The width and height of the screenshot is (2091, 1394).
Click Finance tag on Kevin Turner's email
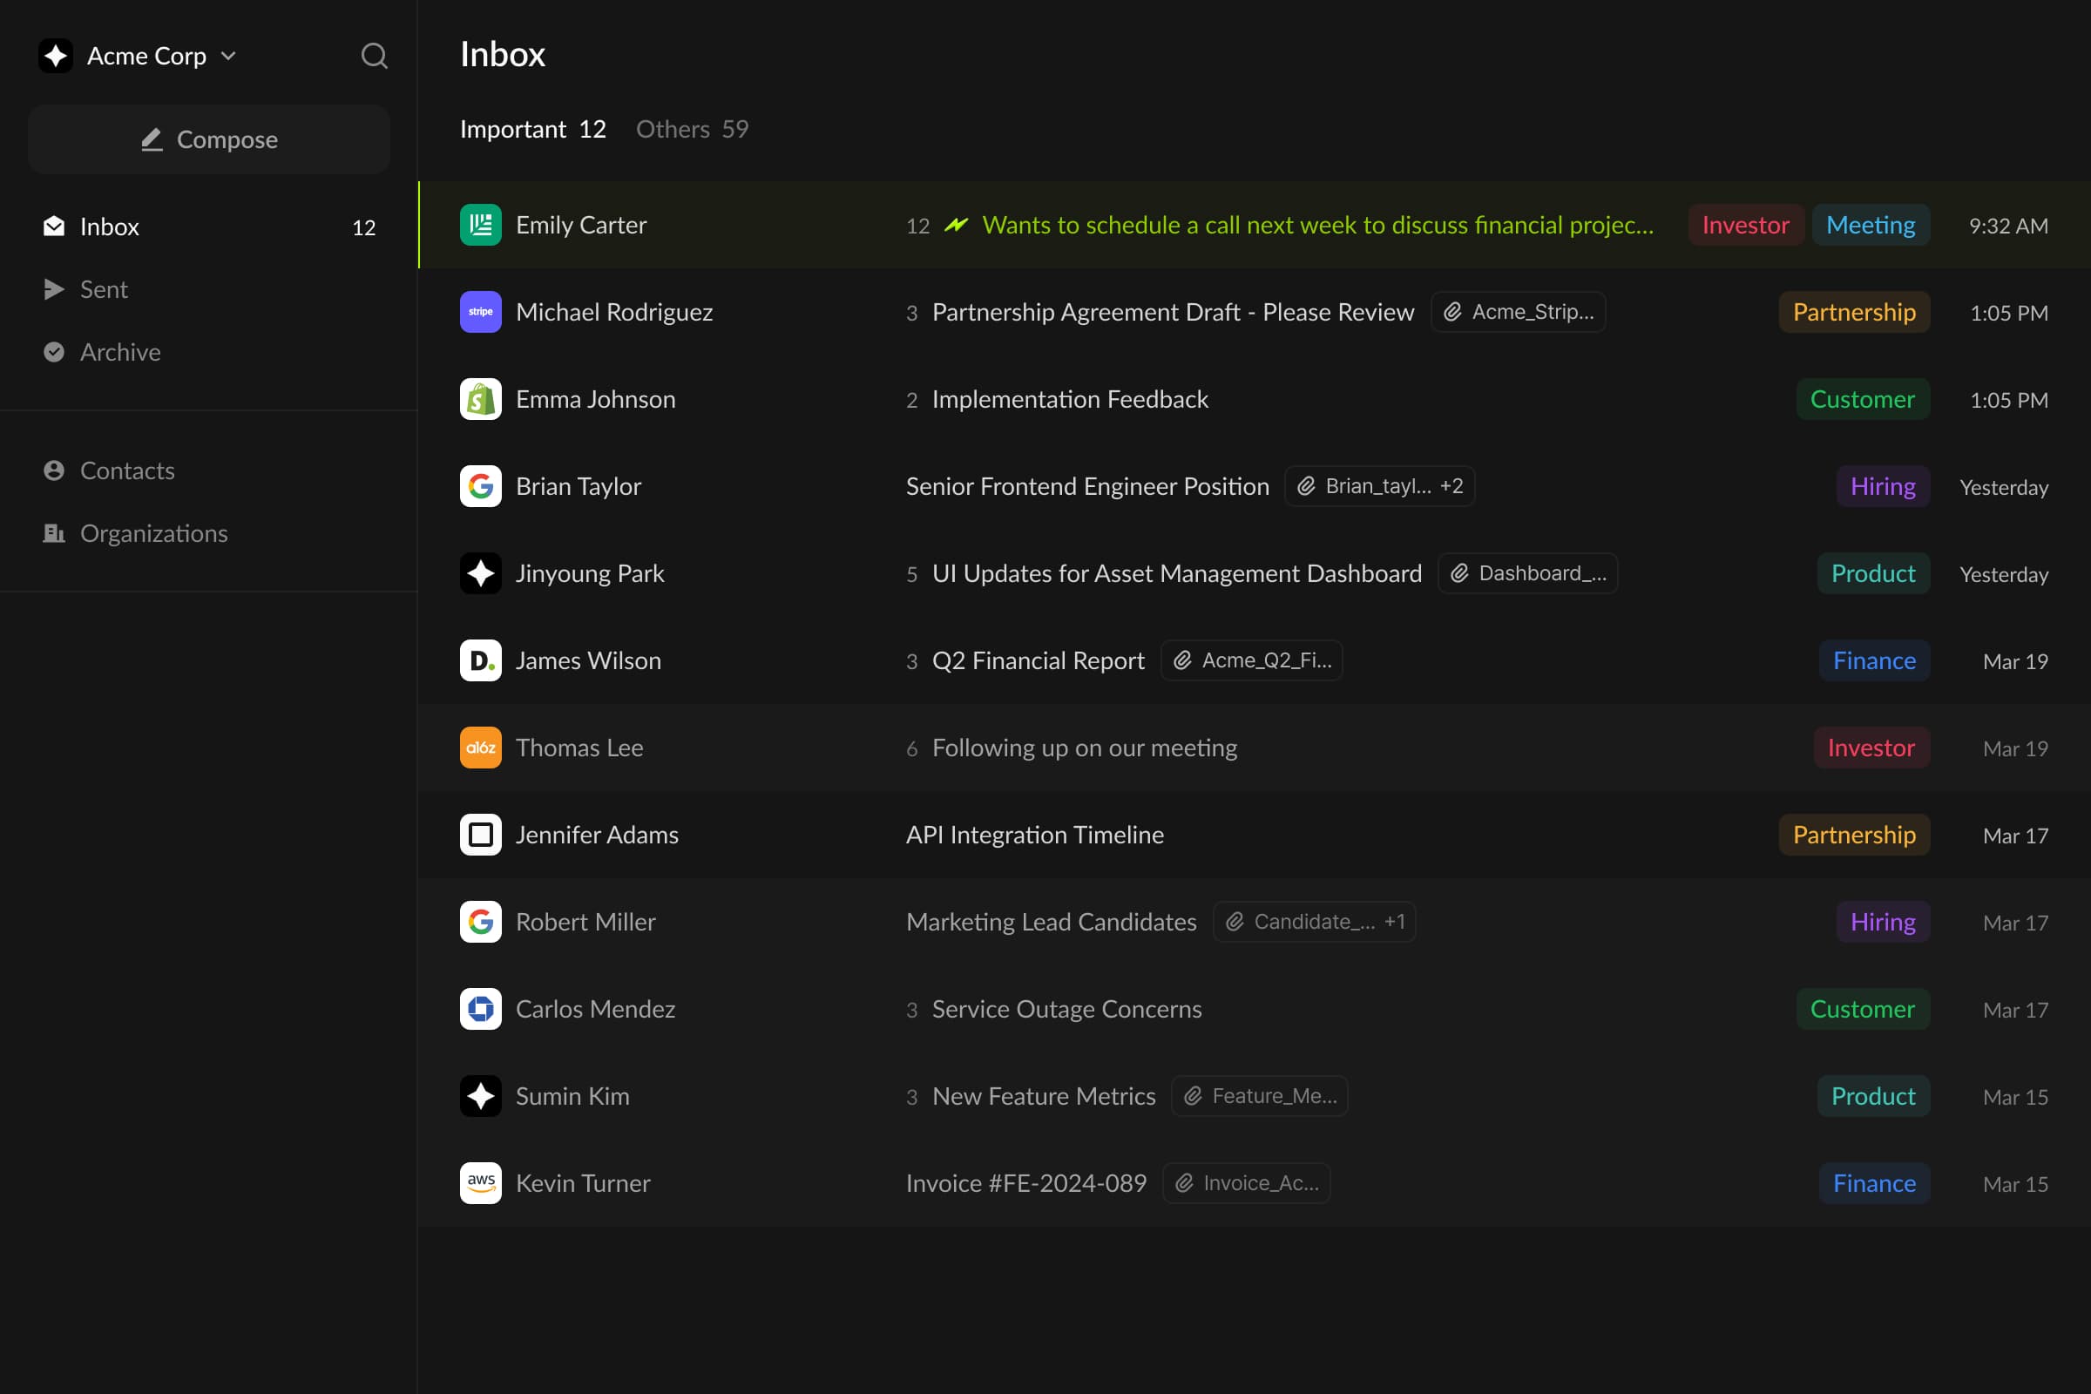(1874, 1183)
